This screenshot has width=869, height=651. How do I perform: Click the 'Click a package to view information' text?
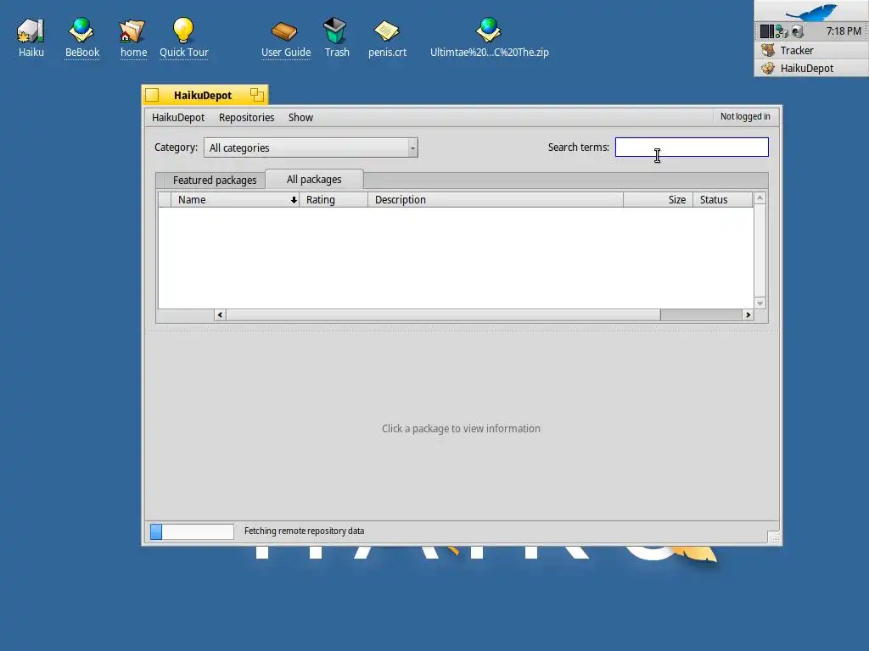[x=461, y=428]
